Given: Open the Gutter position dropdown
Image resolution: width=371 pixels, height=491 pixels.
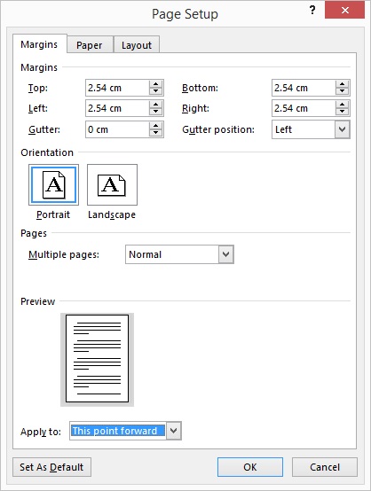Looking at the screenshot, I should (x=342, y=129).
